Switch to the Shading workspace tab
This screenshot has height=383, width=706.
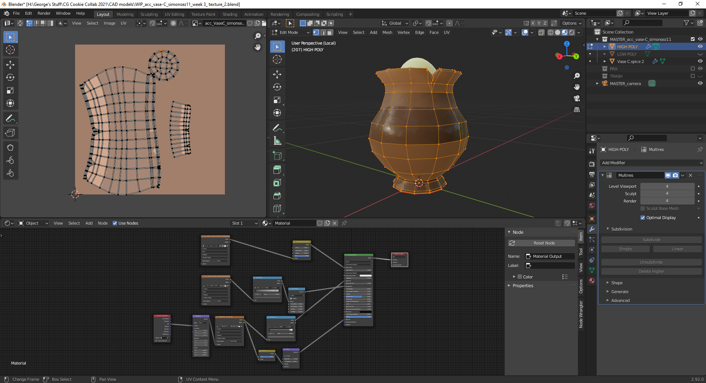click(230, 14)
